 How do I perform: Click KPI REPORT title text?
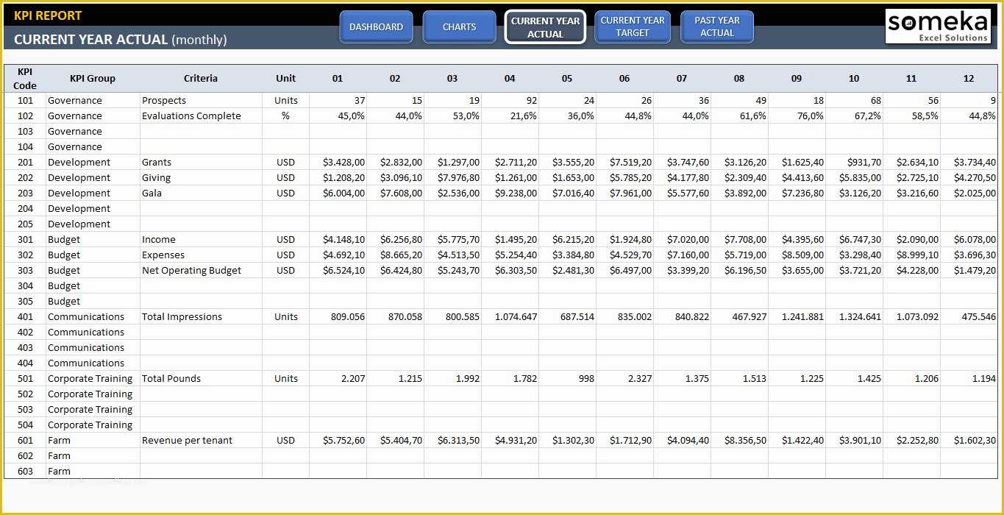click(48, 15)
